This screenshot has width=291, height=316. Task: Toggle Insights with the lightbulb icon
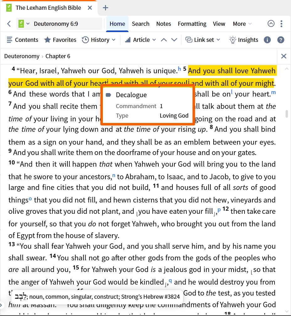click(244, 40)
